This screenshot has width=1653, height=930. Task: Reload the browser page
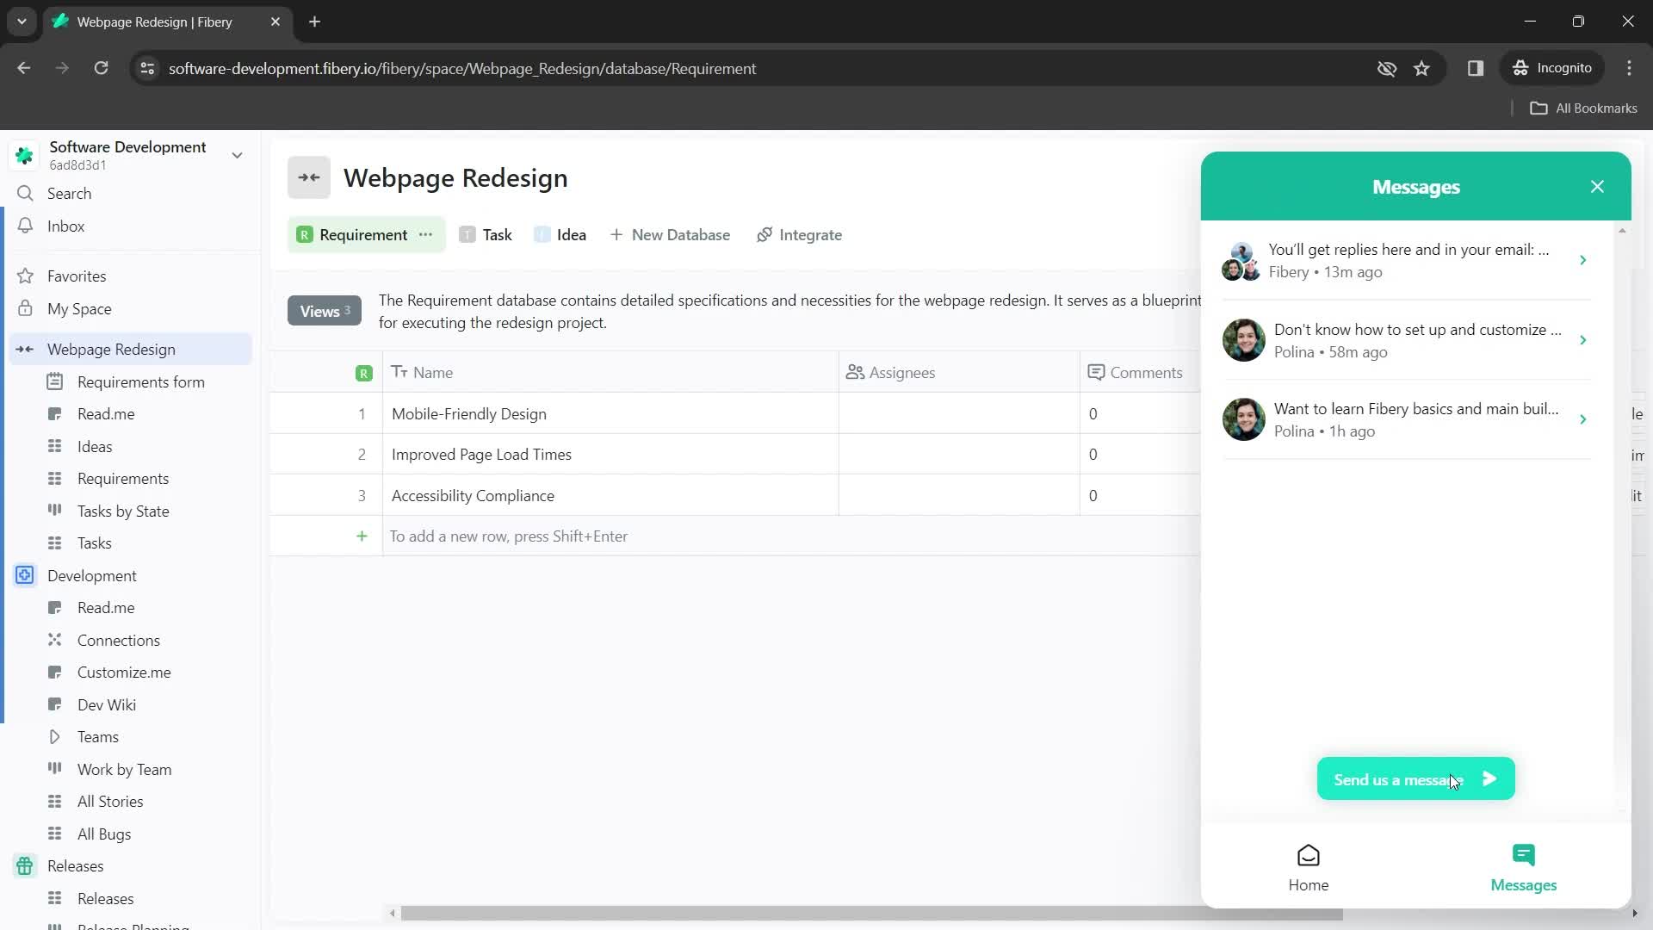pos(101,68)
